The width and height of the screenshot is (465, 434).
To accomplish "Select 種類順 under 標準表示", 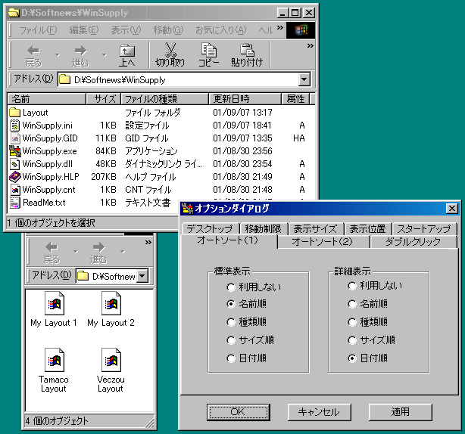I will 246,322.
